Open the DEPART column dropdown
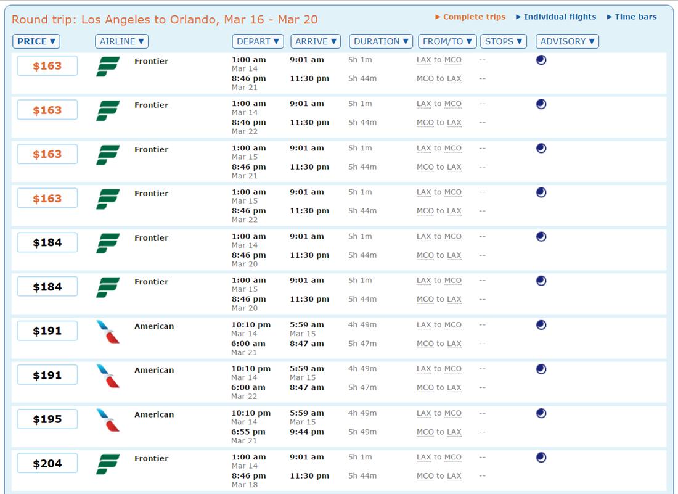Image resolution: width=678 pixels, height=494 pixels. click(258, 41)
